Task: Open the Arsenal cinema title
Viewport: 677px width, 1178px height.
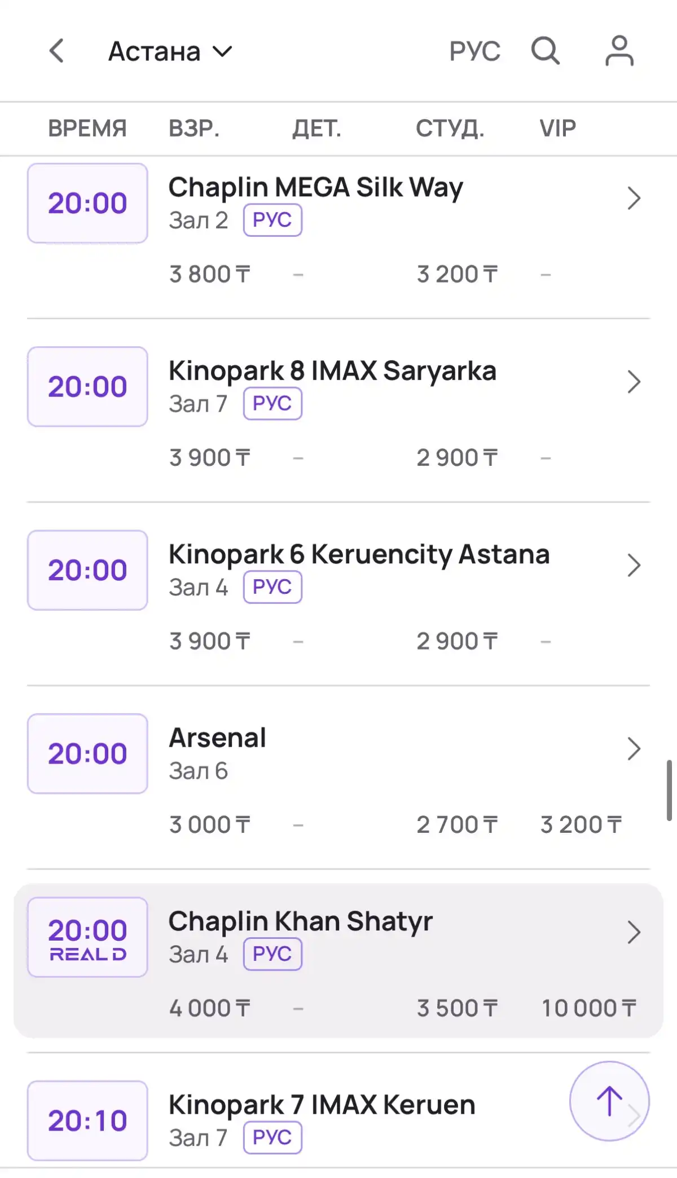Action: pyautogui.click(x=218, y=738)
